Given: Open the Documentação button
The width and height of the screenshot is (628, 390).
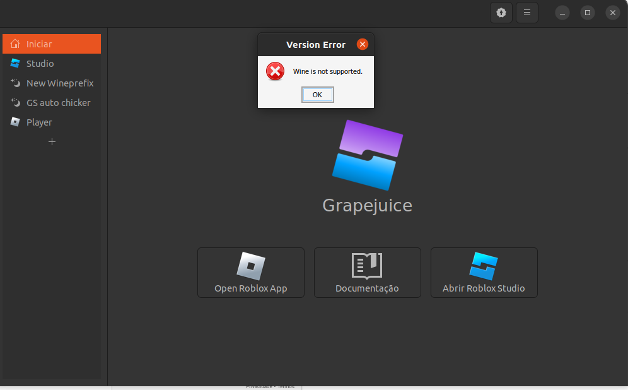Looking at the screenshot, I should click(x=367, y=273).
